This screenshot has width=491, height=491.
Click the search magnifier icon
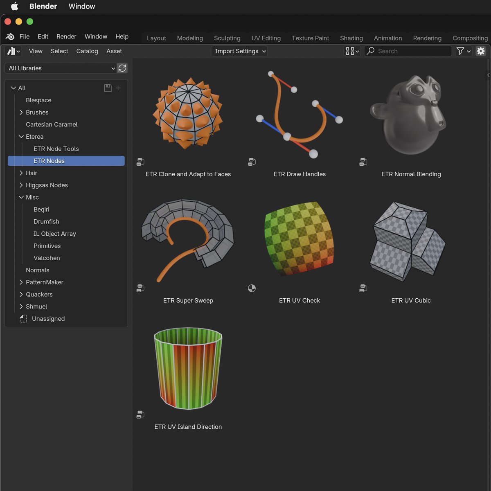click(x=371, y=51)
